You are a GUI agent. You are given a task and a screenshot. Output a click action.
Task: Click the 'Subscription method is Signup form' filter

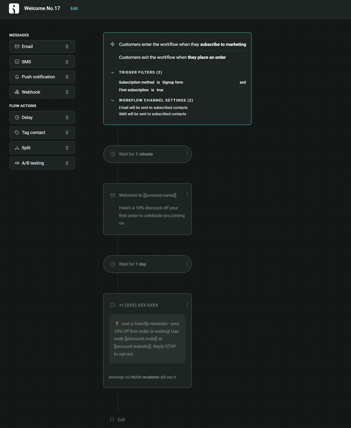click(x=151, y=82)
